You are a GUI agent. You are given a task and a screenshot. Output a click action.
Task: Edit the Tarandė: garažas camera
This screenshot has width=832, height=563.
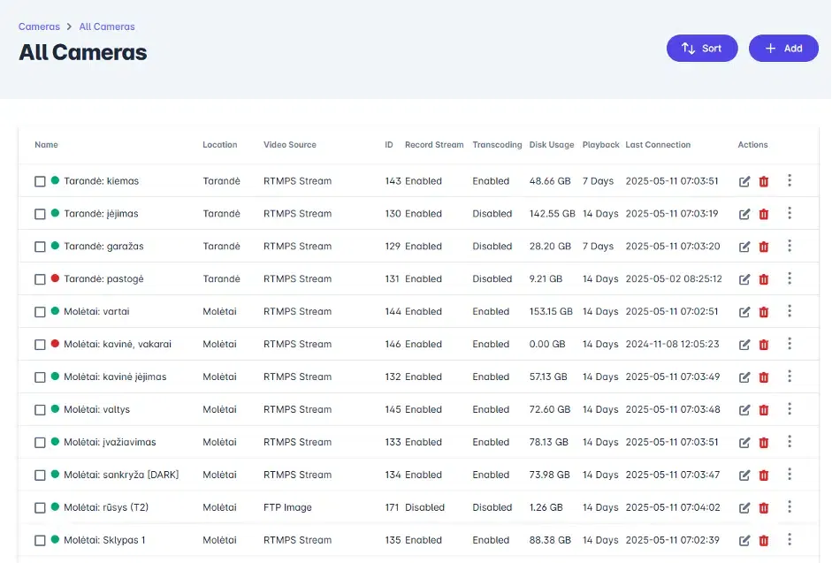coord(744,246)
